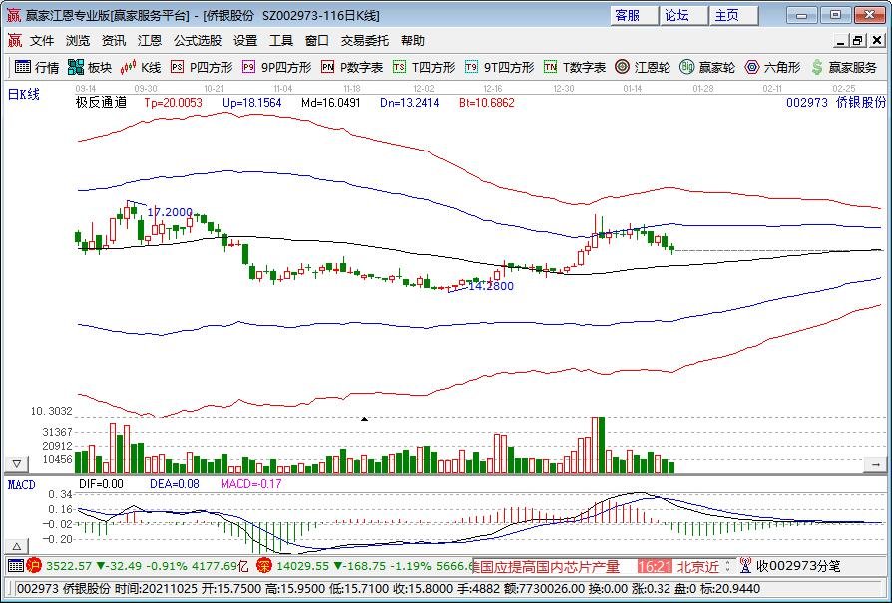Open the 行情 quotes toolbar icon
This screenshot has width=892, height=603.
point(36,67)
